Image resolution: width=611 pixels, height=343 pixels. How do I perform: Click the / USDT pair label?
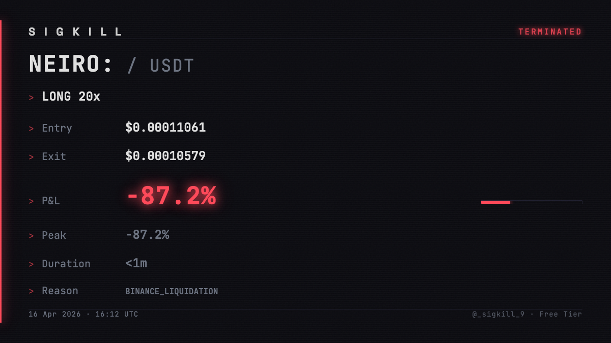(161, 66)
